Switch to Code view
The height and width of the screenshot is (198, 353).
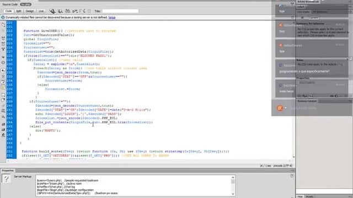tap(9, 11)
